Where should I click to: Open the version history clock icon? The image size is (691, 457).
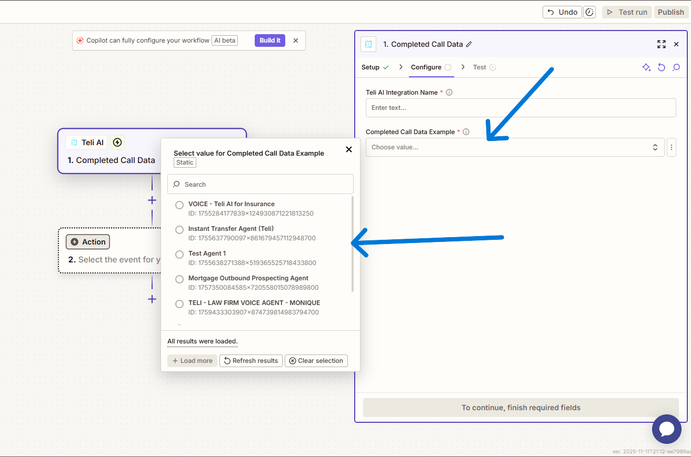pos(589,12)
